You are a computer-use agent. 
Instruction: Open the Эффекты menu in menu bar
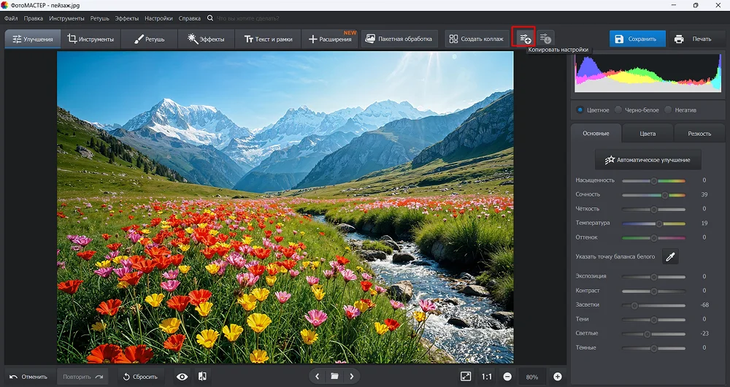(x=126, y=18)
